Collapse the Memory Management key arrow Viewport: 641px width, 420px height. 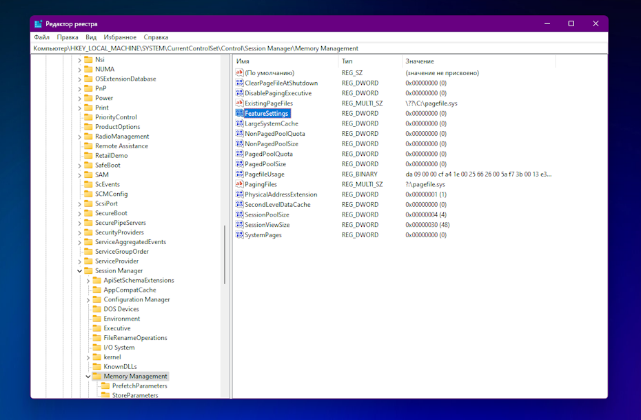click(x=88, y=377)
